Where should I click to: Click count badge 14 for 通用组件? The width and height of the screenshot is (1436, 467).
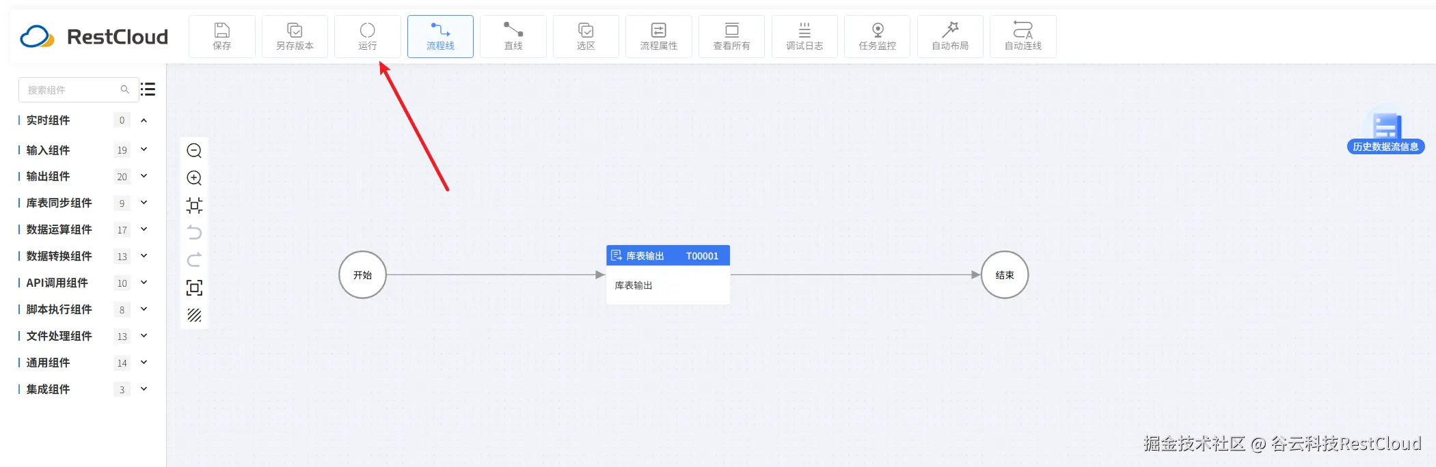point(122,363)
